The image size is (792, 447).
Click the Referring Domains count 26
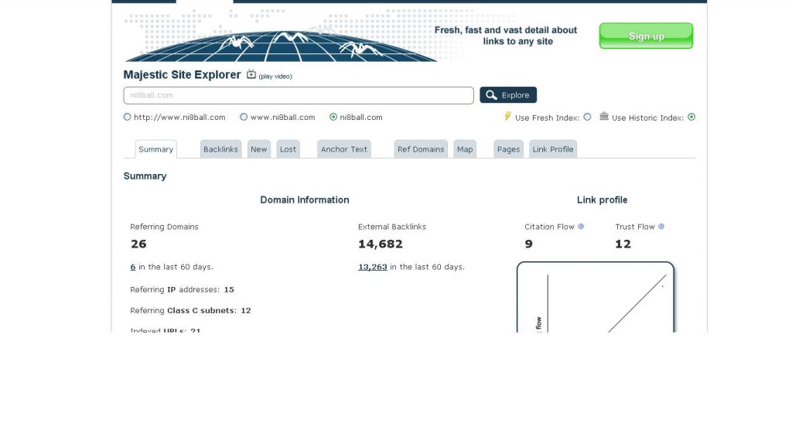click(138, 244)
